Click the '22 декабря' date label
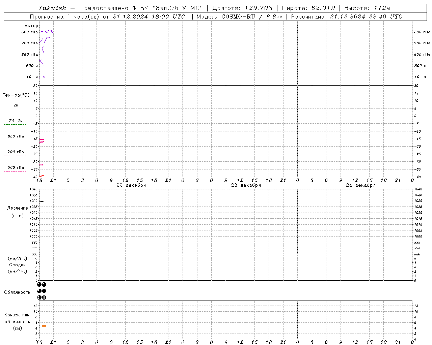 pos(131,185)
